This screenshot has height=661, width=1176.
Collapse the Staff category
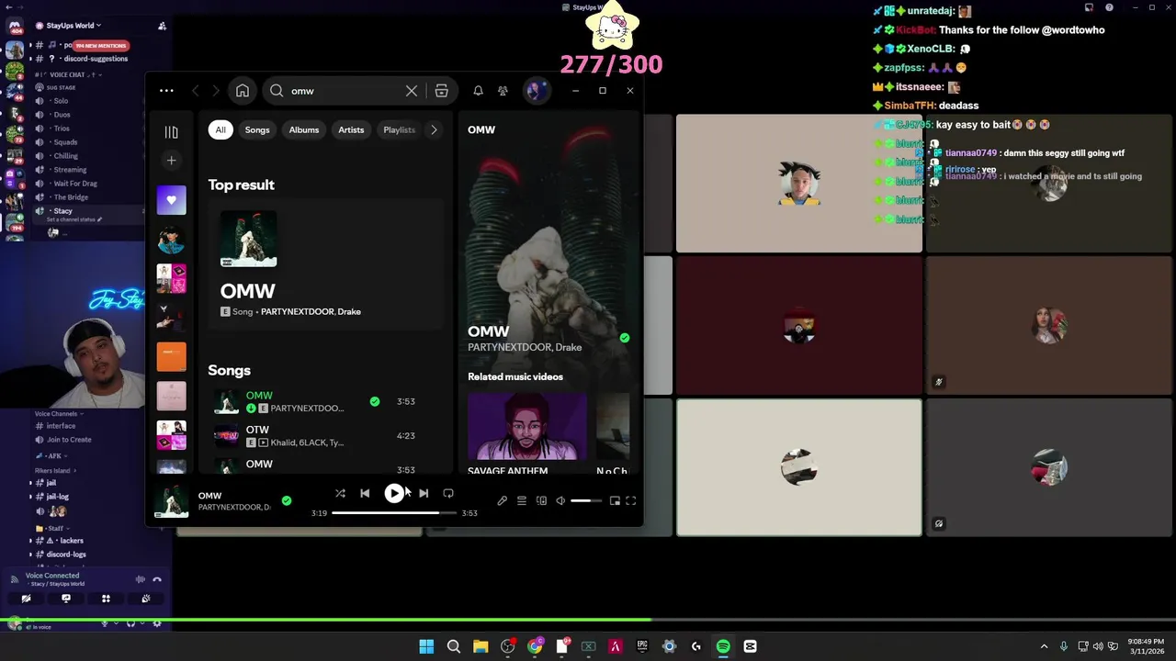pyautogui.click(x=53, y=529)
